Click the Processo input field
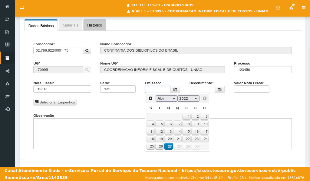 [263, 70]
